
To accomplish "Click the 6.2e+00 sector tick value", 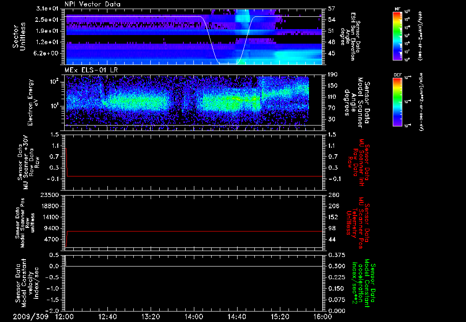I will (47, 53).
